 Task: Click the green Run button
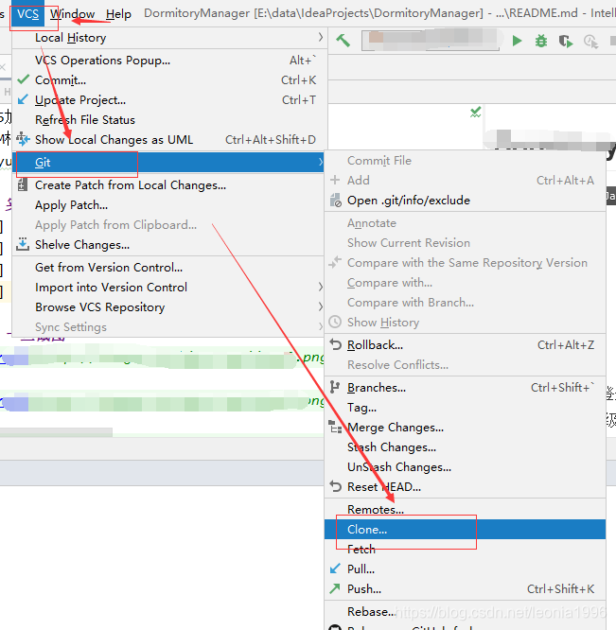(x=517, y=41)
